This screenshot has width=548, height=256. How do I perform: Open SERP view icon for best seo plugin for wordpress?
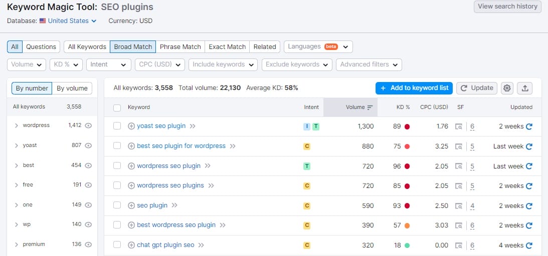(459, 146)
